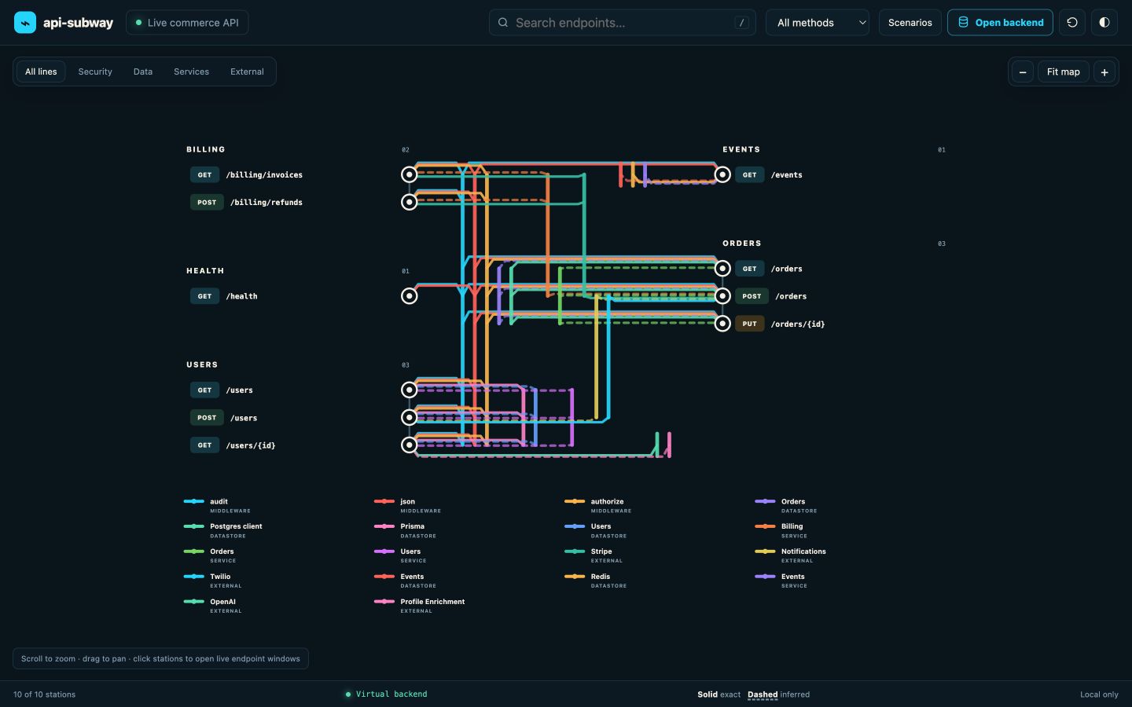Select the All lines tab

[x=41, y=71]
